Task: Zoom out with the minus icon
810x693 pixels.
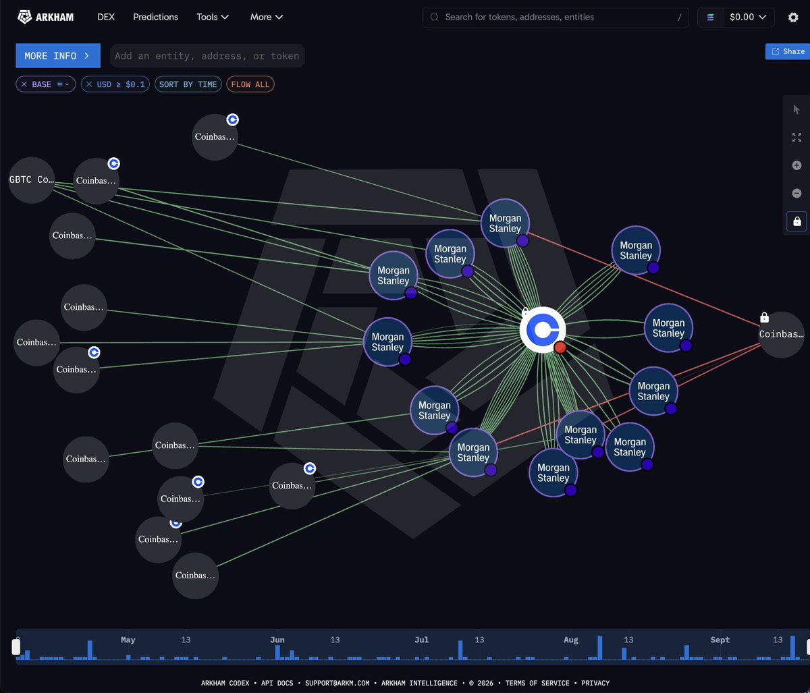Action: pos(796,194)
